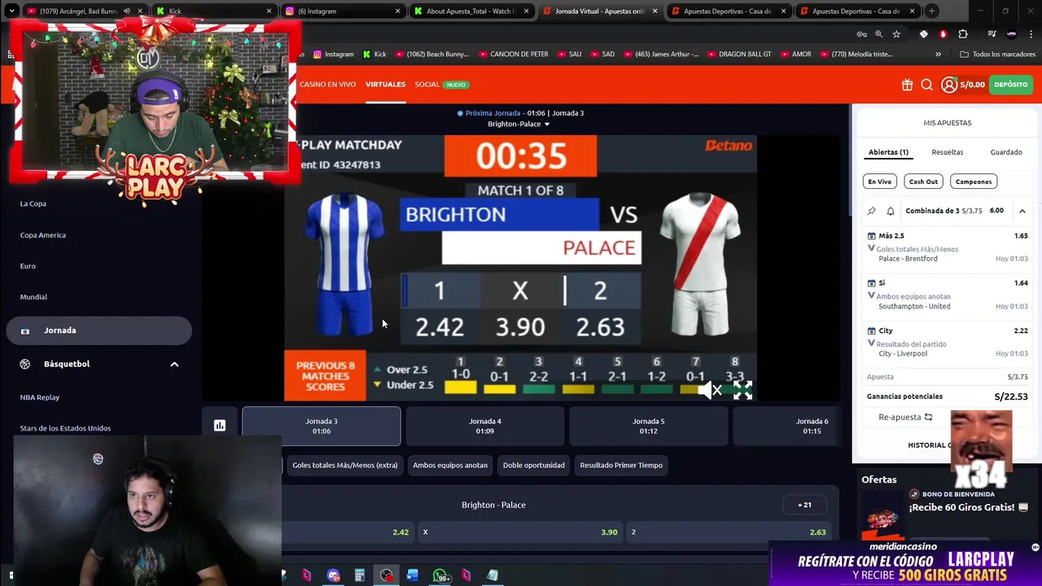Open the DRAGON BALL GT bookmark
This screenshot has height=586, width=1042.
[738, 55]
